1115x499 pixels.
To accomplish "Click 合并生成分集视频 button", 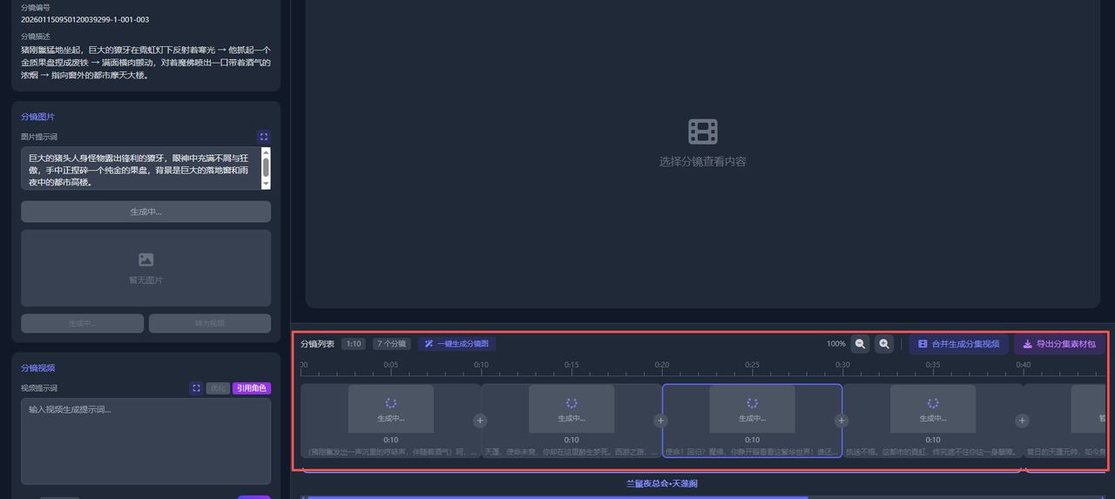I will 958,344.
